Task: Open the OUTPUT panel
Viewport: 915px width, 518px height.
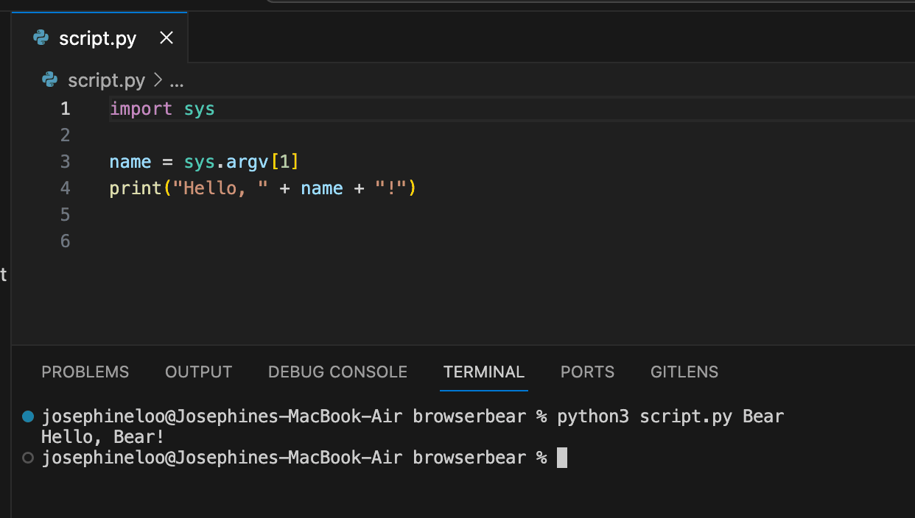Action: tap(198, 372)
